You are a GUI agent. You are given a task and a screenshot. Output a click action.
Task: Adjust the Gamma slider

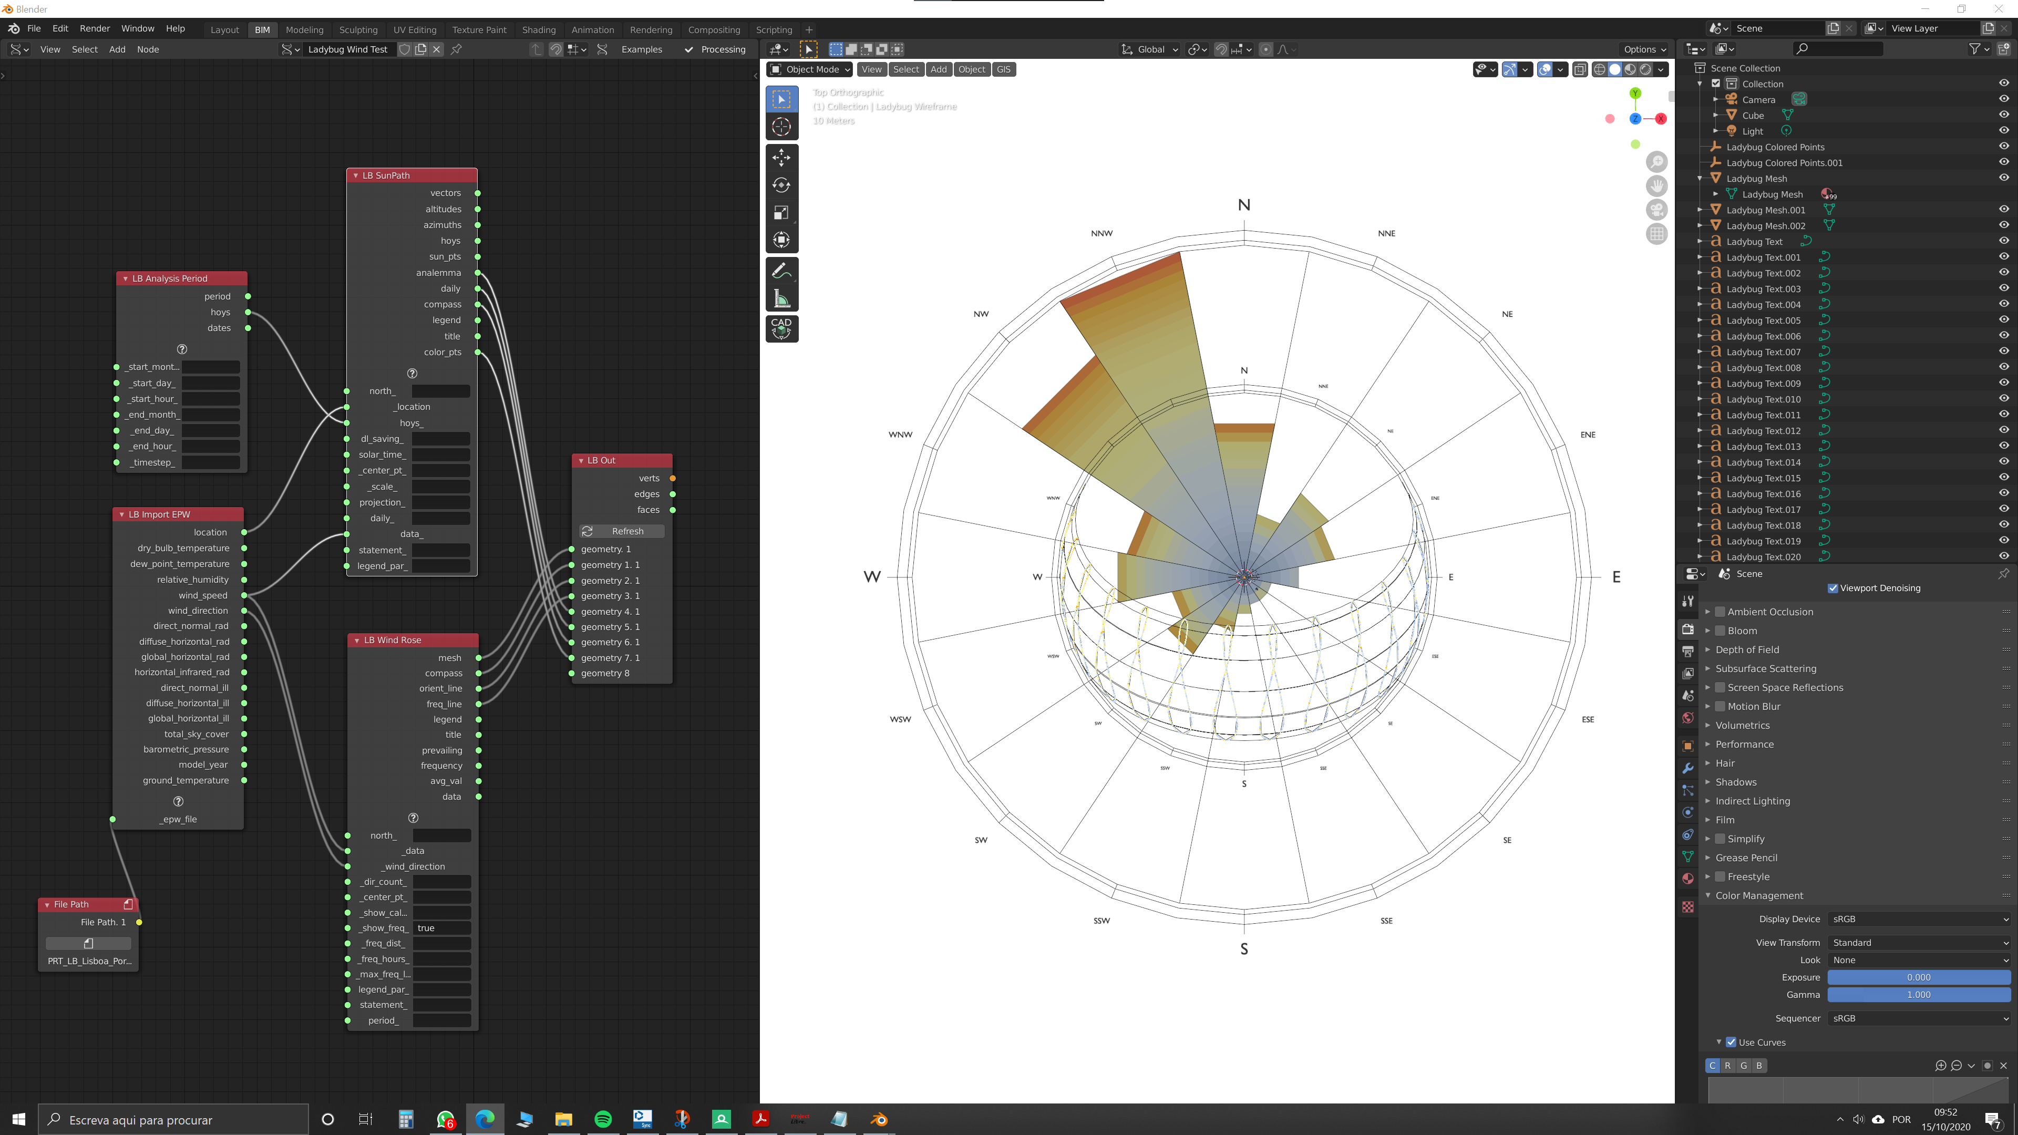coord(1919,995)
